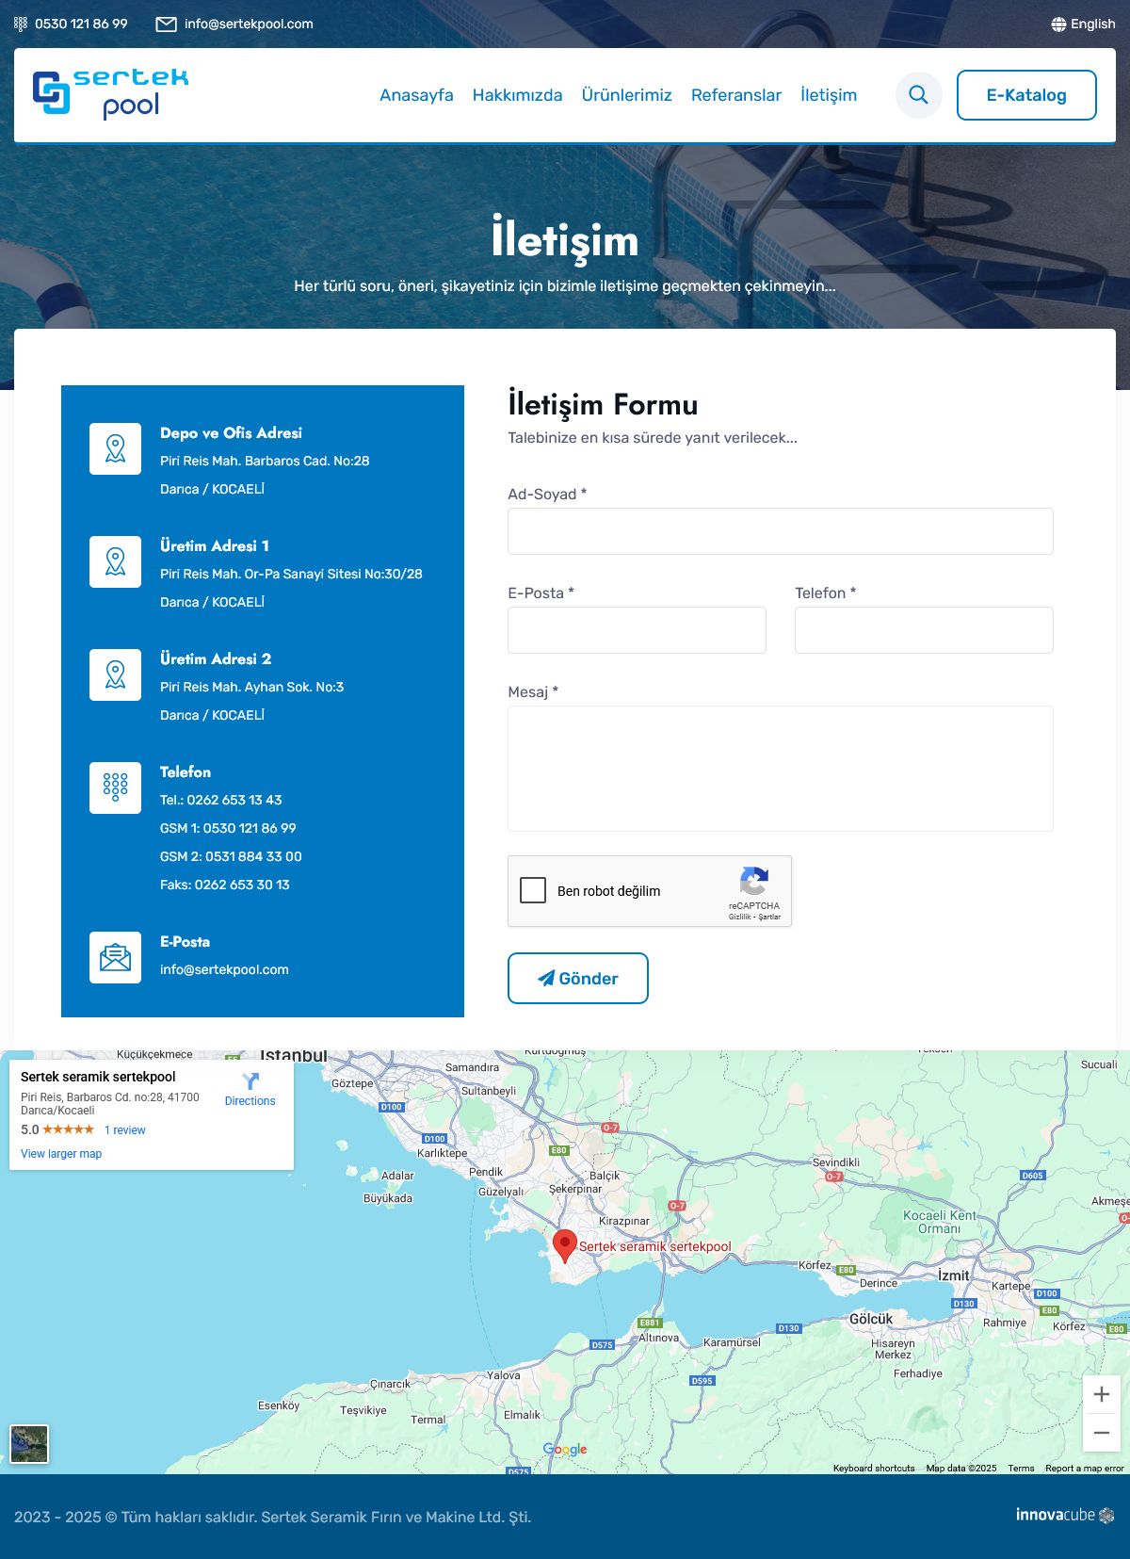
Task: Click GSM 1: 0530 121 86 99
Action: click(x=228, y=828)
